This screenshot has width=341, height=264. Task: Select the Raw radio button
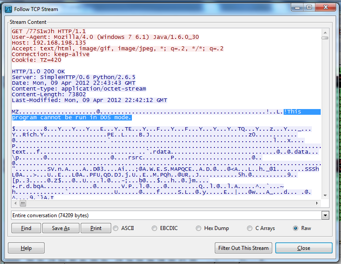click(x=296, y=228)
